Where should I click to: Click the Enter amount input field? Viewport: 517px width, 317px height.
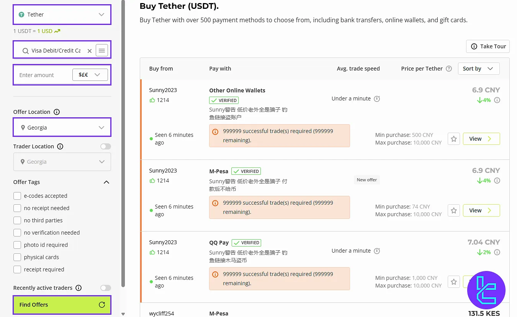tap(43, 75)
